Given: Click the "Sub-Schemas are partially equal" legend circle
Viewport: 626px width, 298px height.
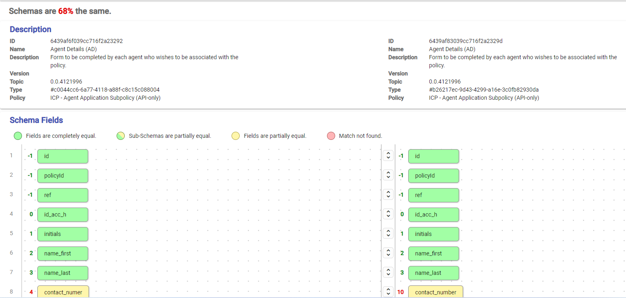Looking at the screenshot, I should coord(120,136).
